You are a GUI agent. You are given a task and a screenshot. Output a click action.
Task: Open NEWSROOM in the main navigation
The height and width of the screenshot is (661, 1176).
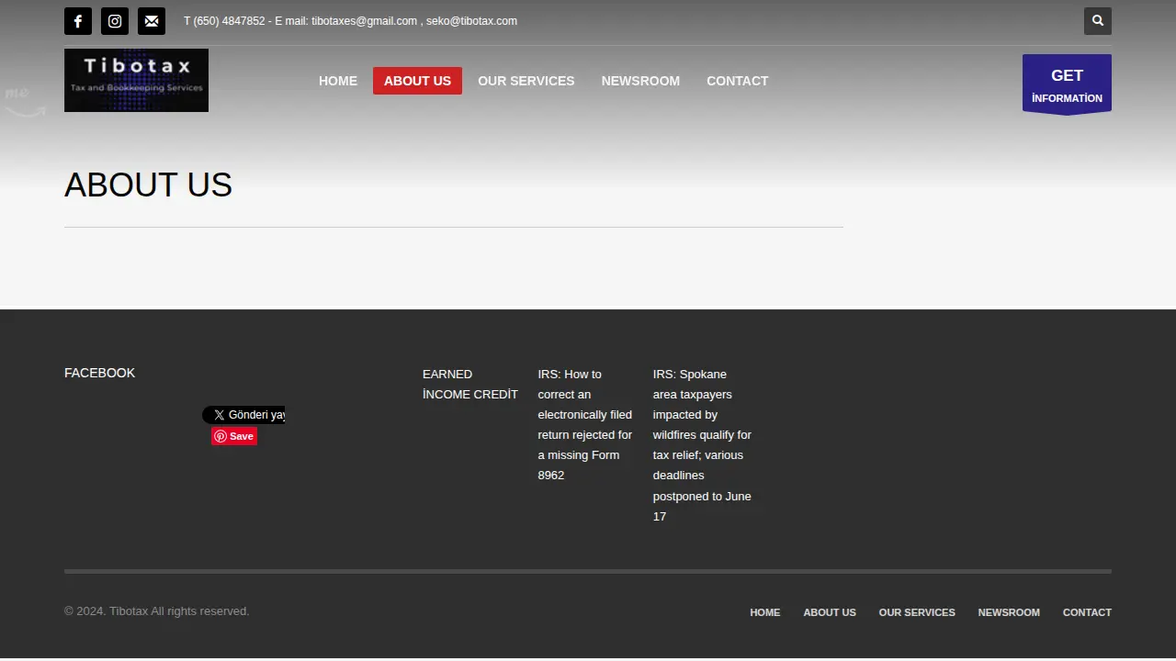(640, 81)
